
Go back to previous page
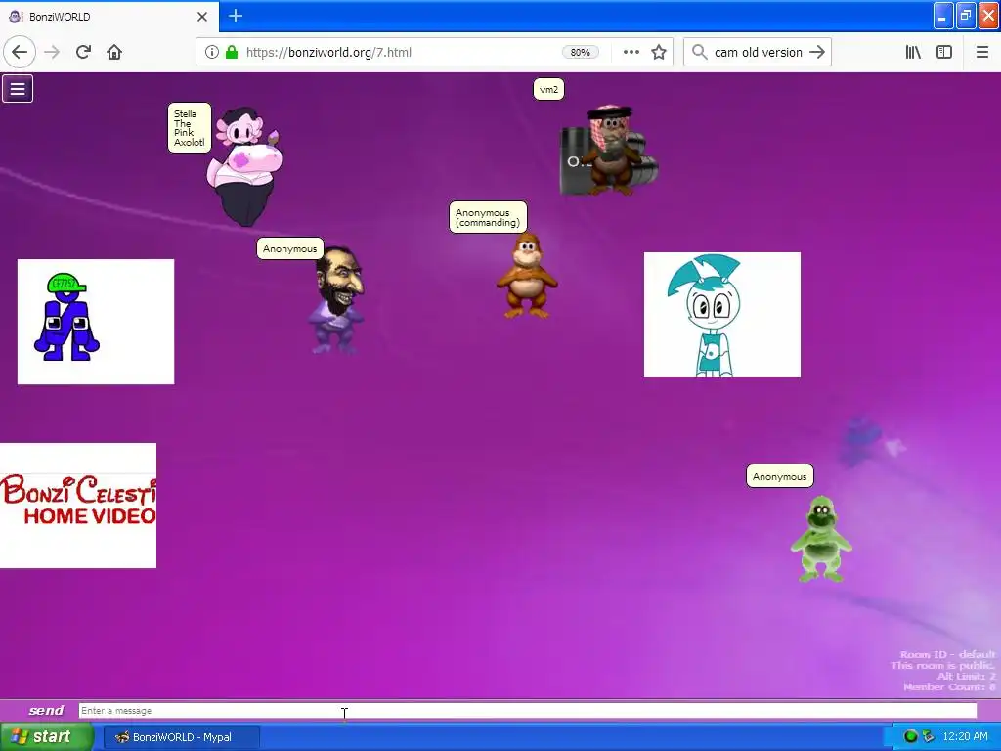click(x=20, y=52)
